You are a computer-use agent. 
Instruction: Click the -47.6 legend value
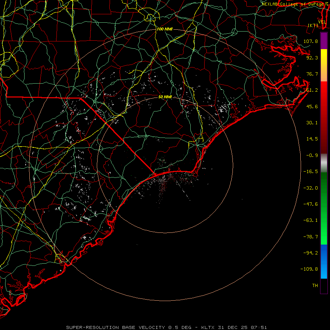pyautogui.click(x=311, y=204)
